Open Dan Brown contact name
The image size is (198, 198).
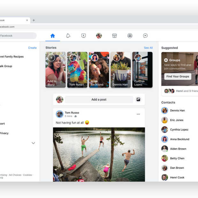pos(177,168)
